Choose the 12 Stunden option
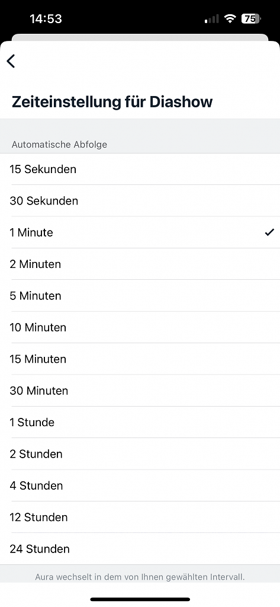Image resolution: width=280 pixels, height=607 pixels. click(x=140, y=517)
